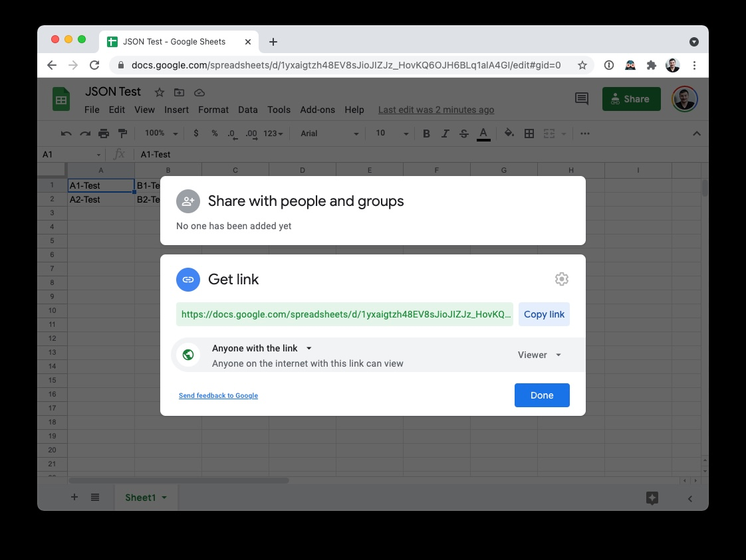Change Viewer permission level
The image size is (746, 560).
[x=539, y=355]
